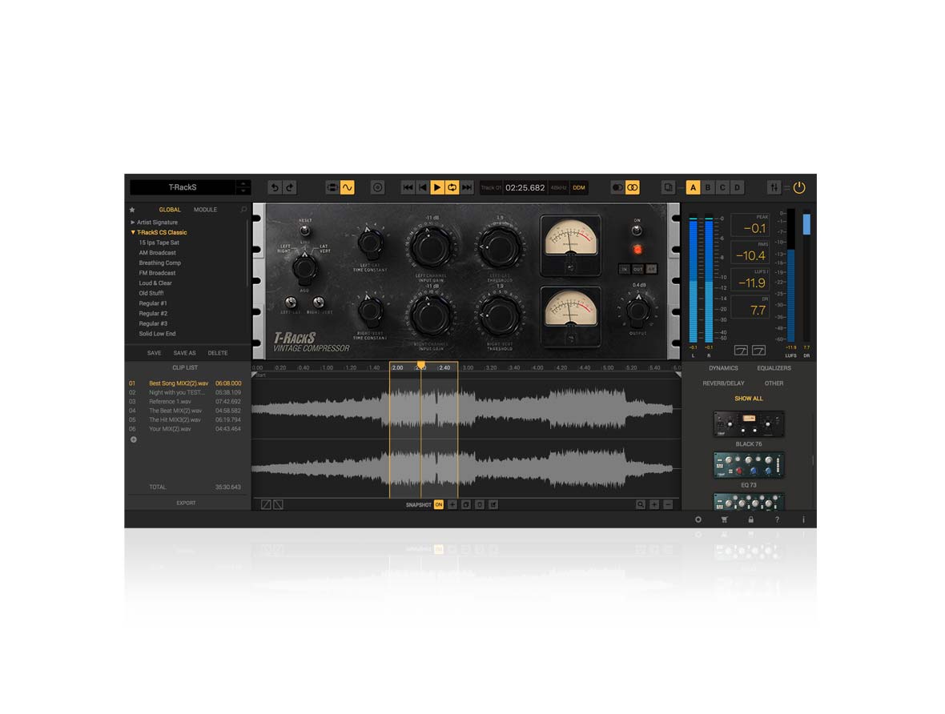Return to start of clip
945x714 pixels.
point(423,187)
